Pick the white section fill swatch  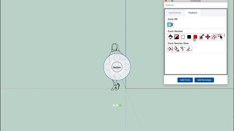(x=183, y=37)
